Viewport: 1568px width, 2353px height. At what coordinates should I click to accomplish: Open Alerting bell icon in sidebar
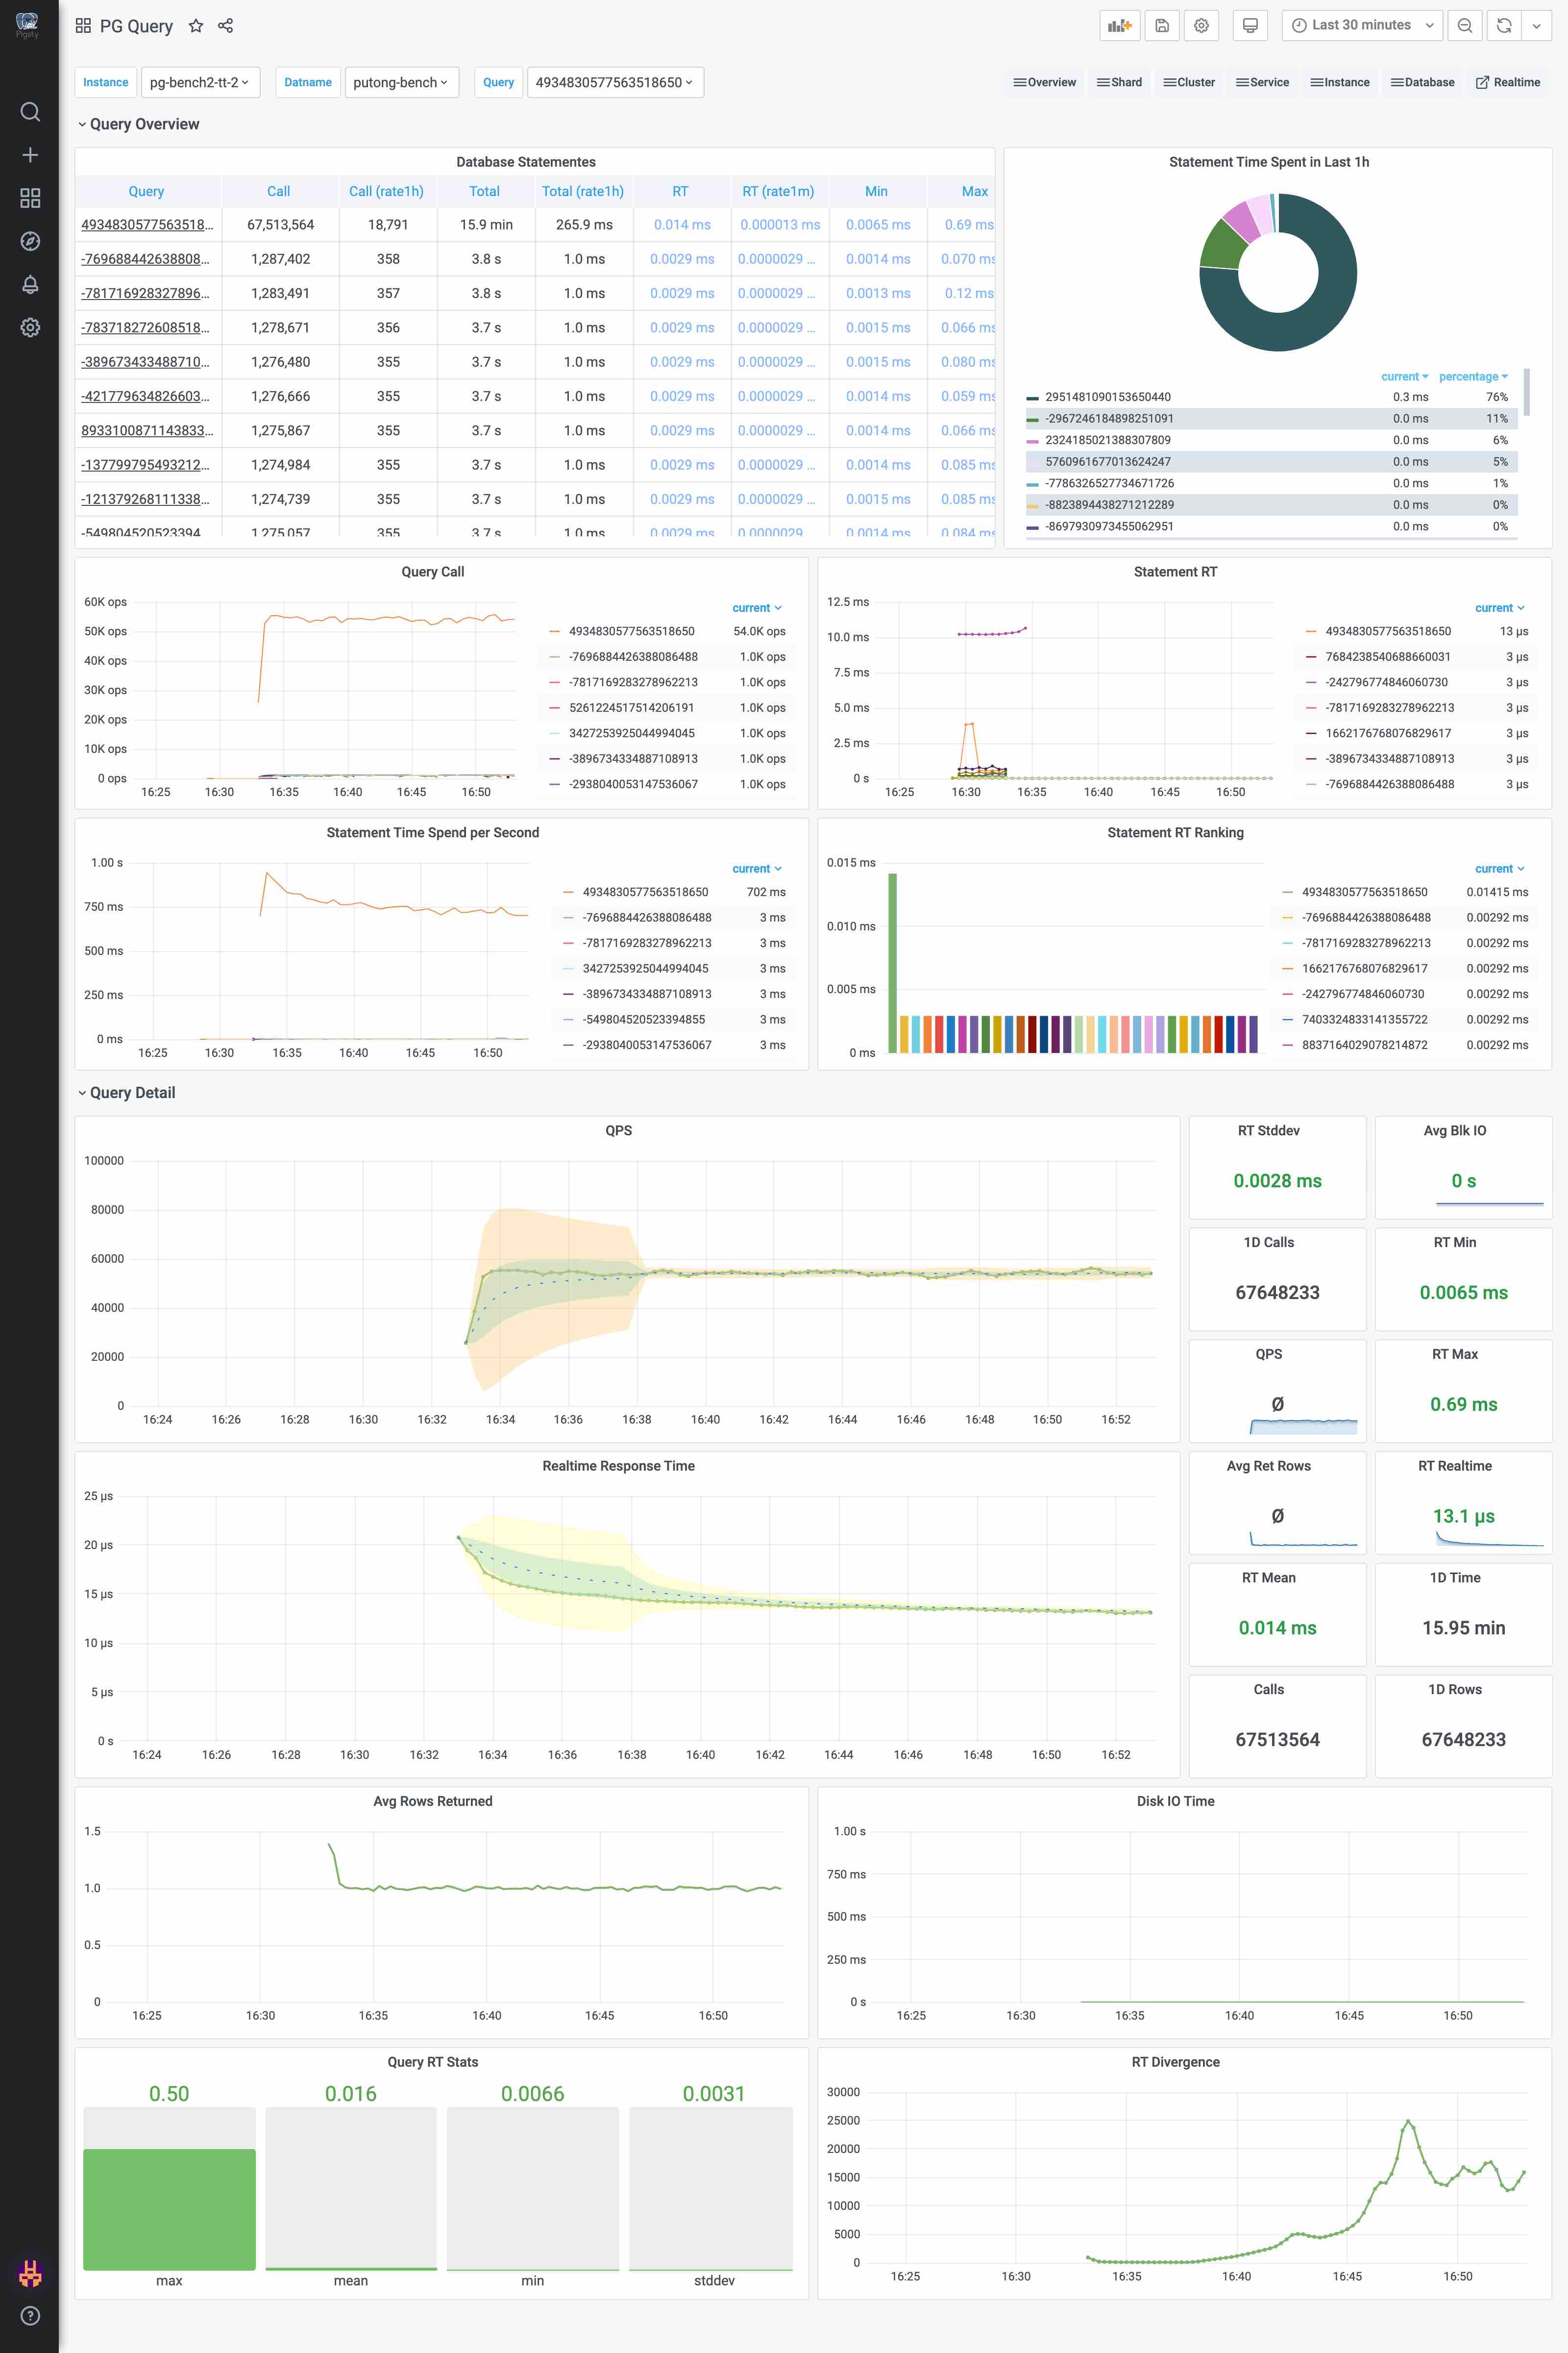pyautogui.click(x=30, y=284)
